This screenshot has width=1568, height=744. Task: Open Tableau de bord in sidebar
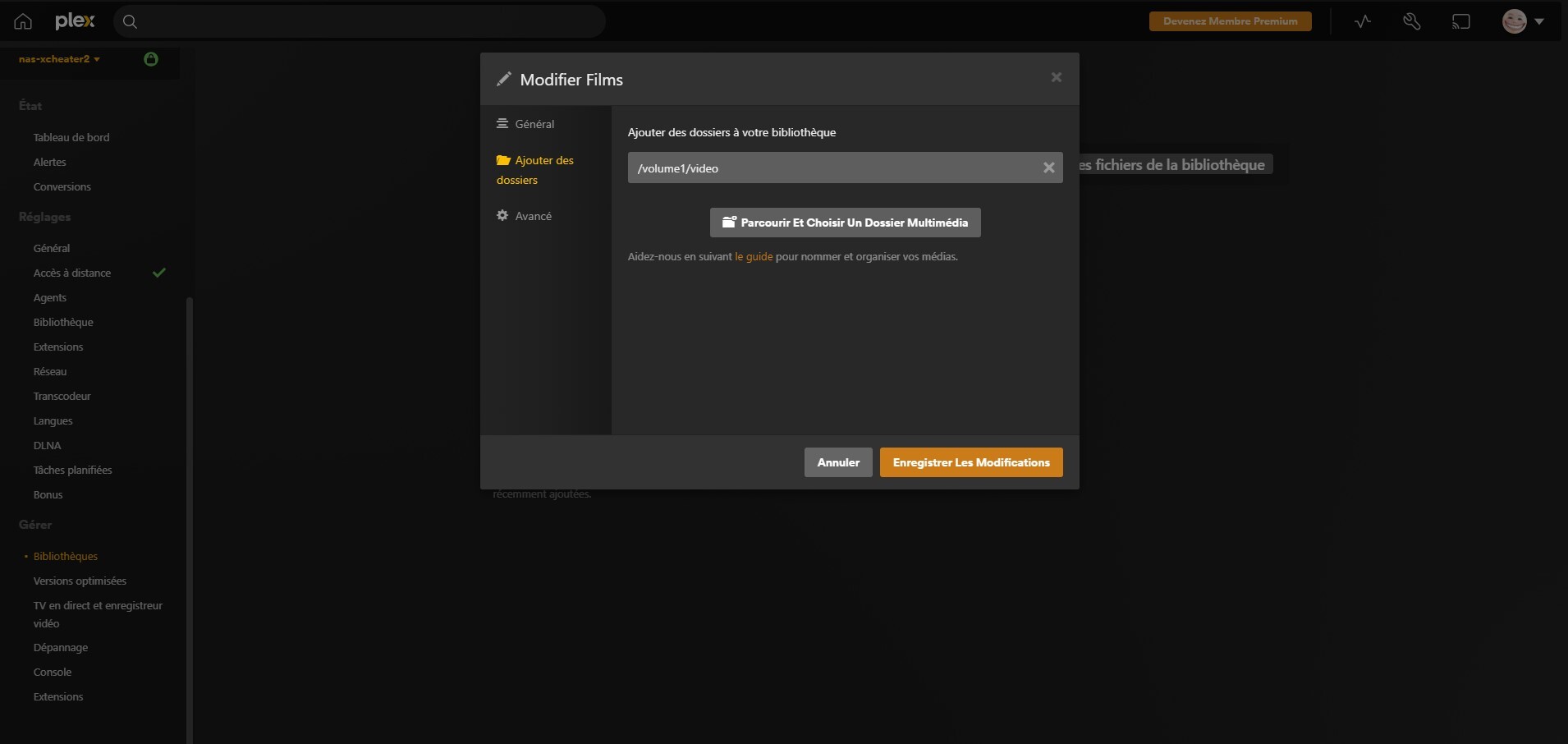pos(71,137)
